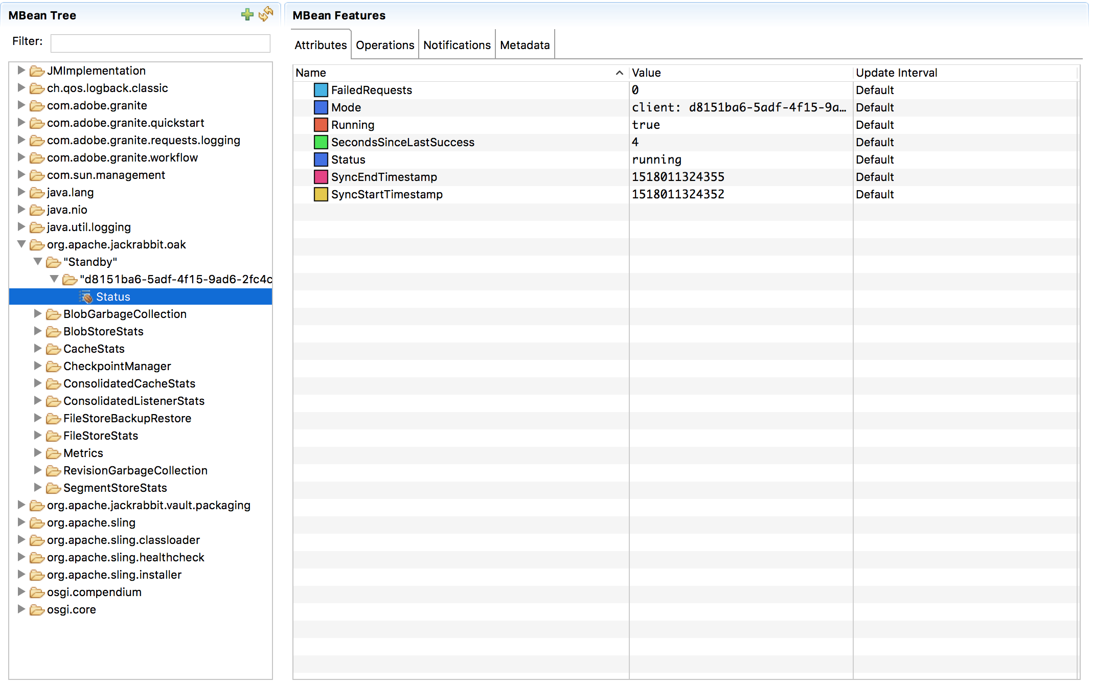The height and width of the screenshot is (683, 1093).
Task: Click the red Running attribute color swatch
Action: tap(321, 125)
